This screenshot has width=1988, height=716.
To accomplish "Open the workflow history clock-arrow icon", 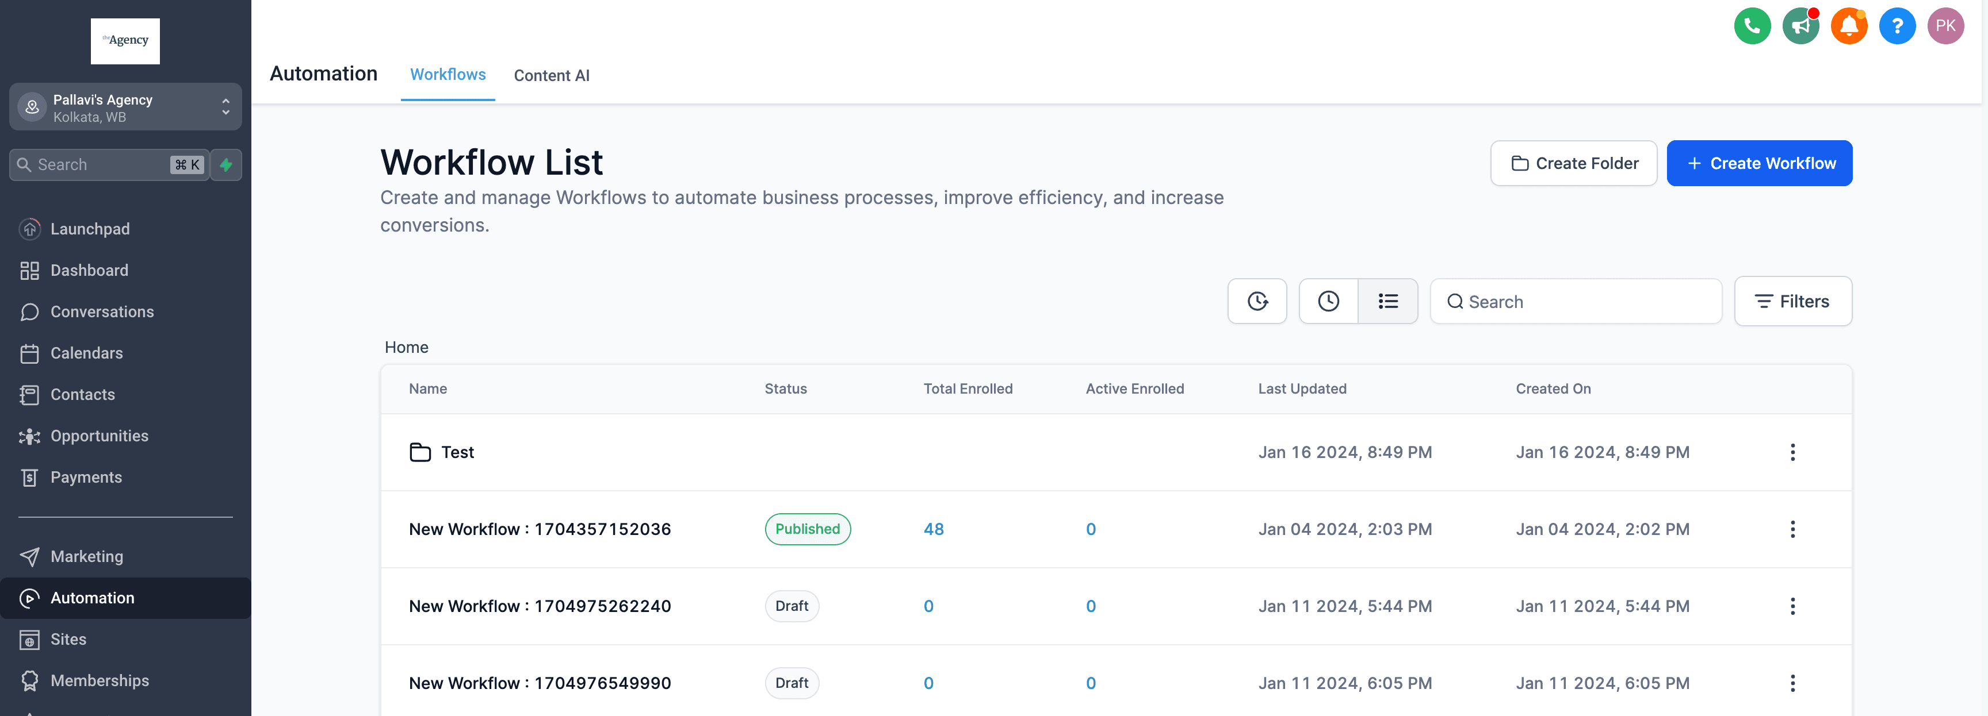I will (1257, 301).
